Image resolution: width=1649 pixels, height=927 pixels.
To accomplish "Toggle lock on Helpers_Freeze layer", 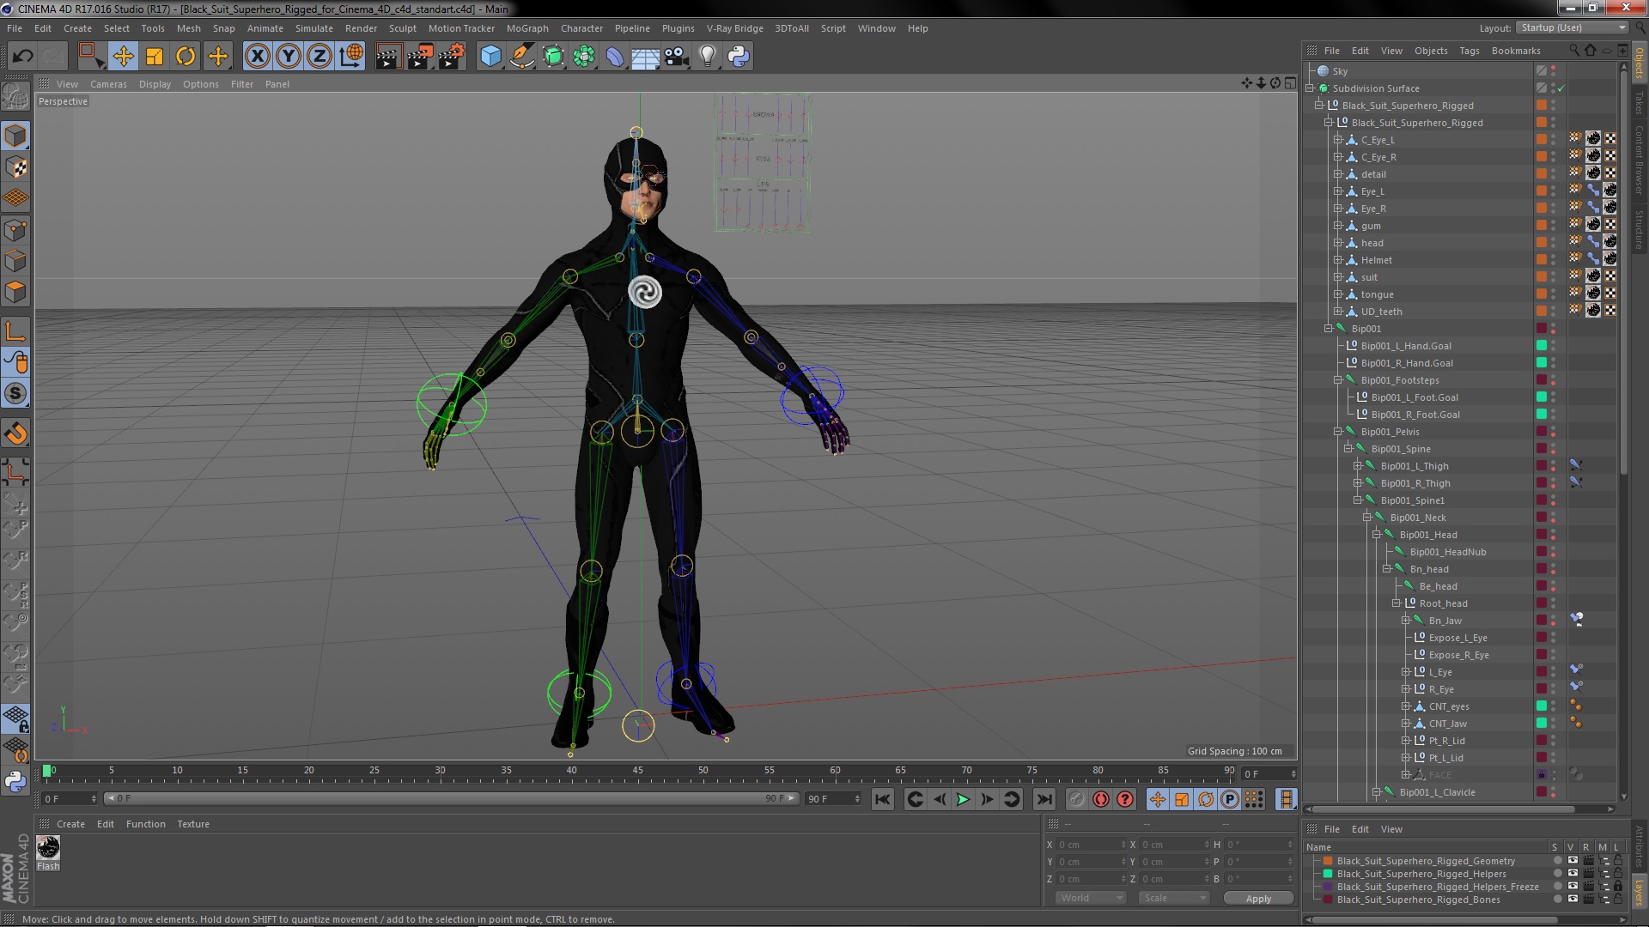I will tap(1618, 887).
